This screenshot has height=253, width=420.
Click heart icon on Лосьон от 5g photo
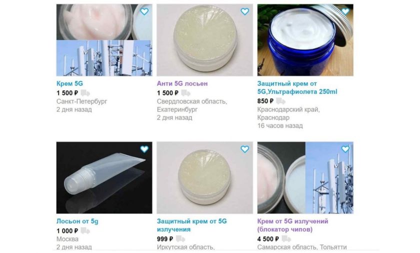pyautogui.click(x=144, y=149)
